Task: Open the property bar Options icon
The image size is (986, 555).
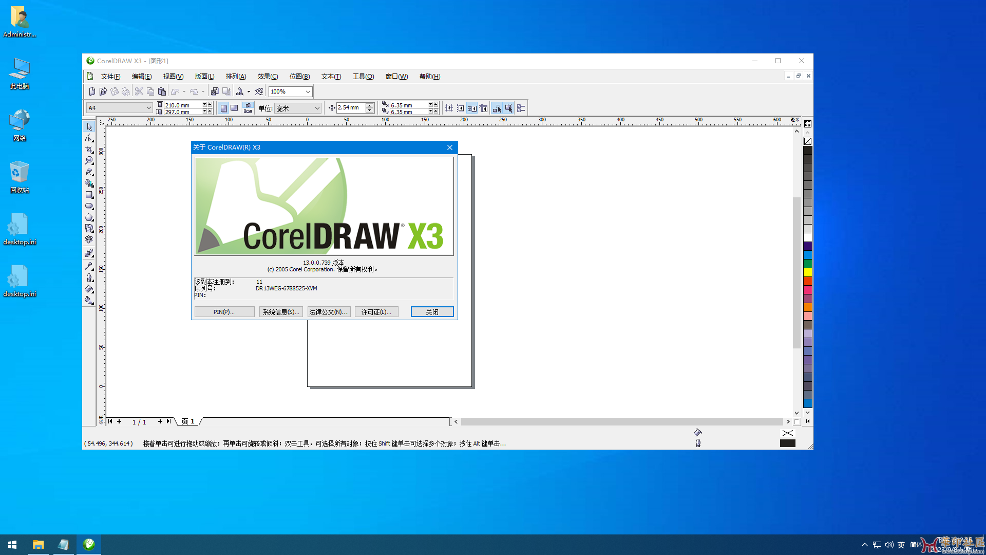Action: pyautogui.click(x=521, y=108)
